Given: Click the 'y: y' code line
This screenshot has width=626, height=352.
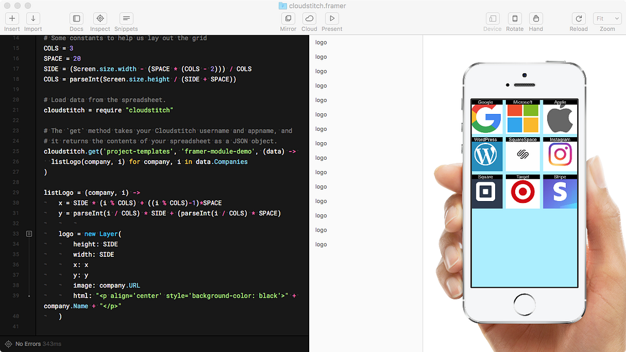Looking at the screenshot, I should tap(81, 275).
